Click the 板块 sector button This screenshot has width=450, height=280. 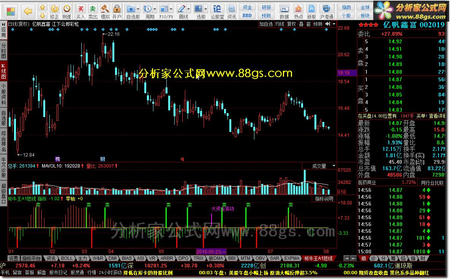[365, 16]
